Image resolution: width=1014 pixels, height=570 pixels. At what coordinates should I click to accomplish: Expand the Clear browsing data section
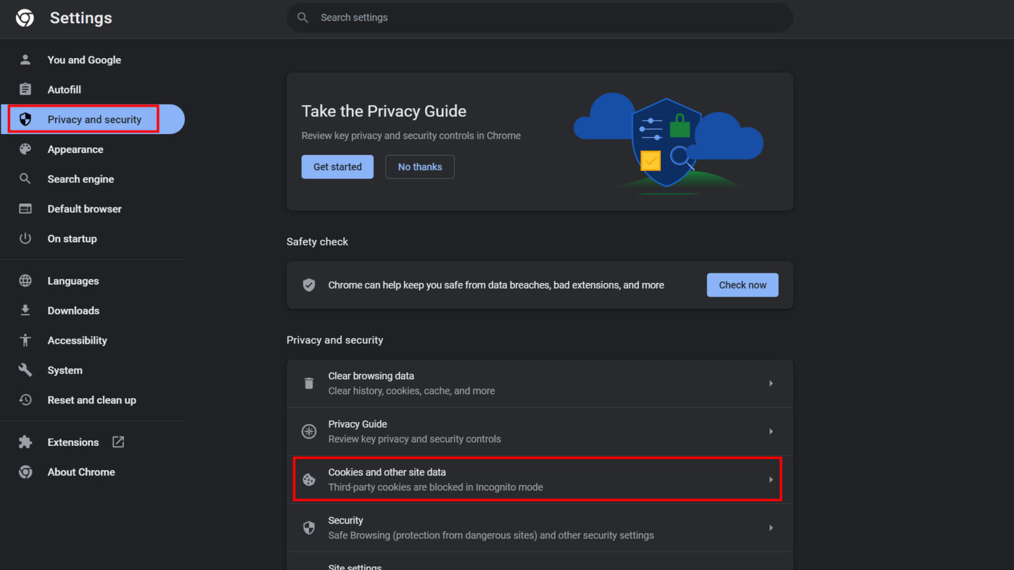(x=771, y=383)
